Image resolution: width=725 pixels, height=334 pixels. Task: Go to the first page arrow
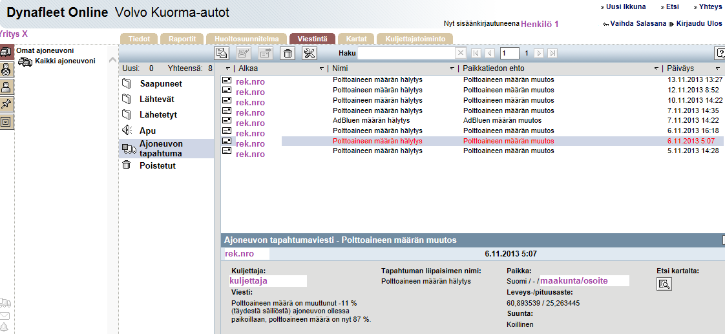point(477,53)
